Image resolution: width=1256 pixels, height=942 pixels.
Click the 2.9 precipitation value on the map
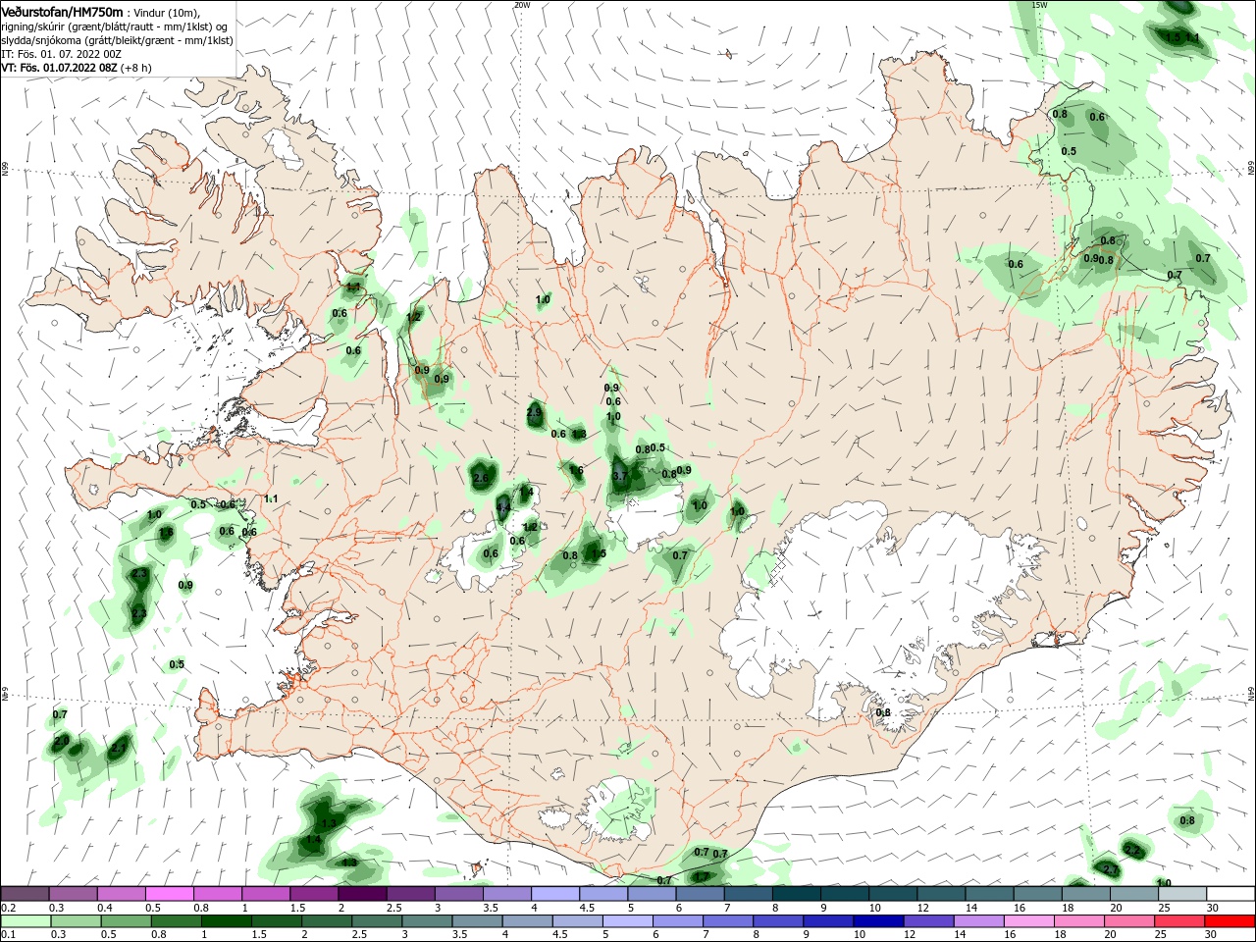coord(534,414)
